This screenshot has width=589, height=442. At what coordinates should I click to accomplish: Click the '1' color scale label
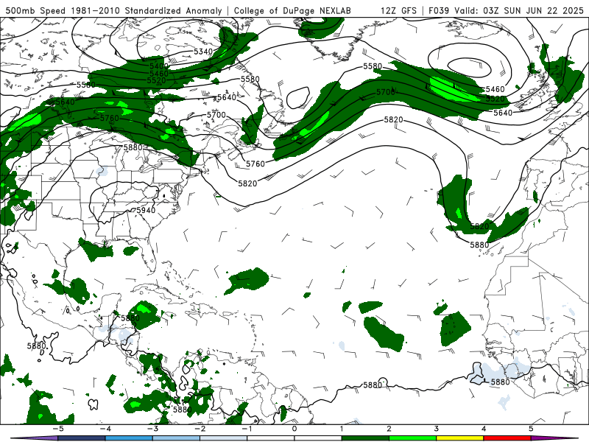[x=342, y=429]
